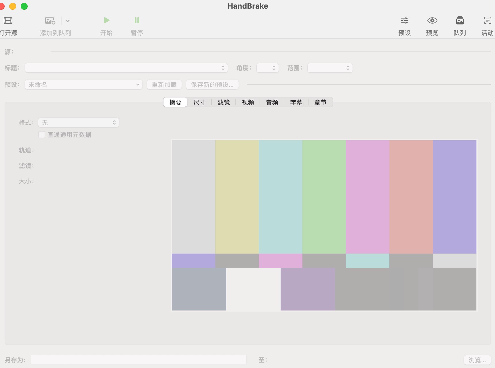The image size is (495, 368).
Task: Switch to the Summary (摘要) tab
Action: [x=175, y=102]
